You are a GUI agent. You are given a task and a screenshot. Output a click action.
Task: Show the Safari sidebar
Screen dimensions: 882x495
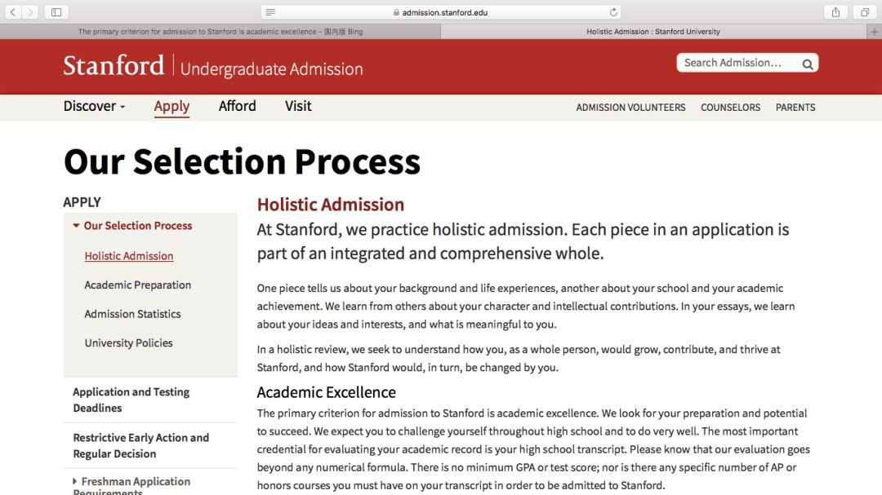56,11
